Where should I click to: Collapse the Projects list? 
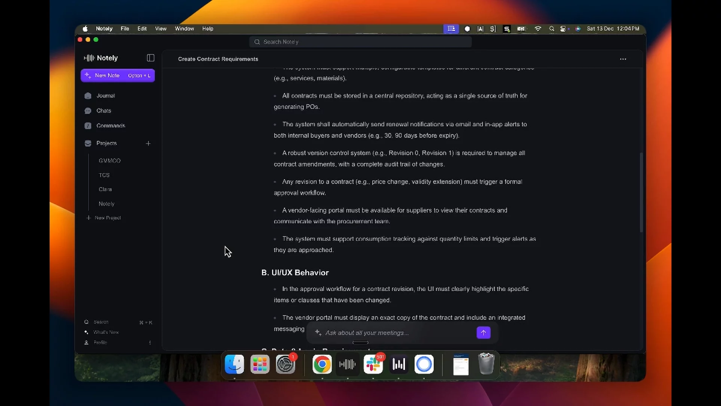click(106, 143)
